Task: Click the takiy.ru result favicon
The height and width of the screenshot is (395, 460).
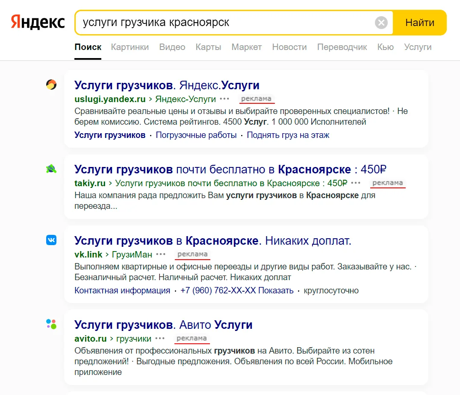Action: pos(51,169)
